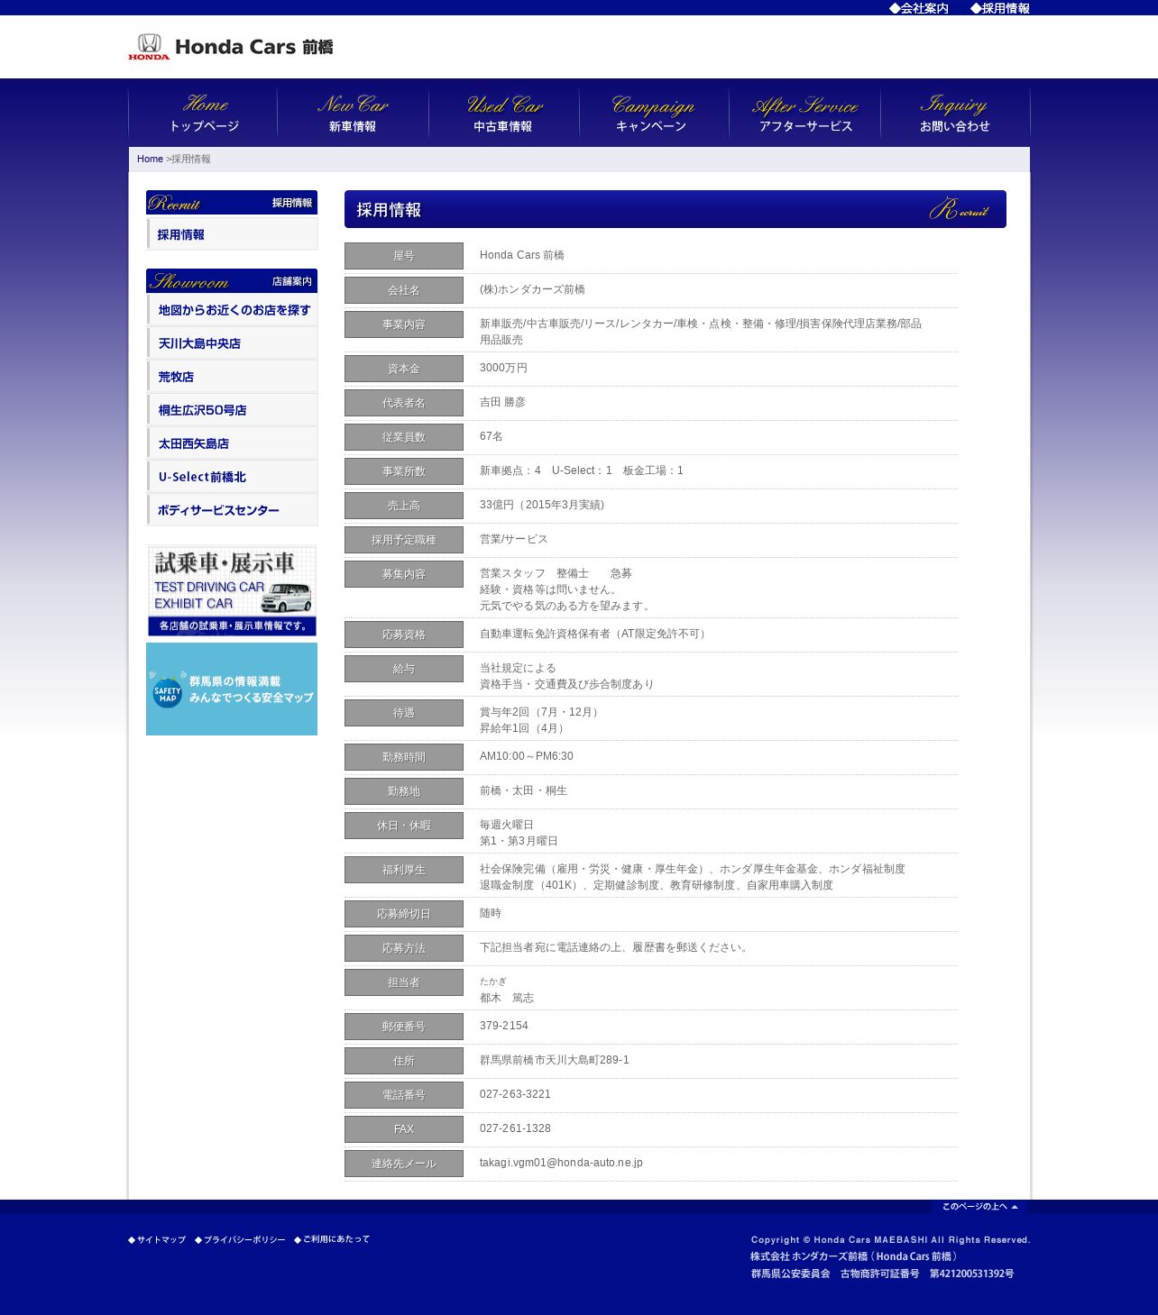
Task: Open ボディサービスセンター sidebar link
Action: point(232,510)
